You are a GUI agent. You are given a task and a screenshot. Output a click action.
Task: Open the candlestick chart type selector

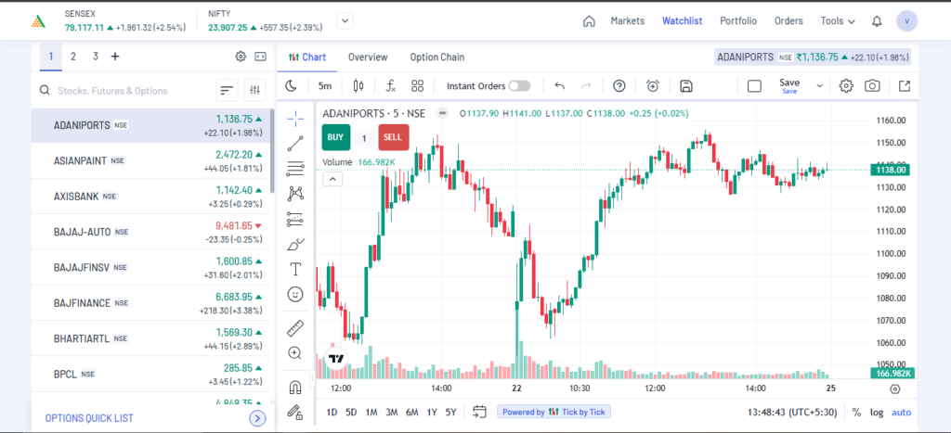tap(358, 86)
